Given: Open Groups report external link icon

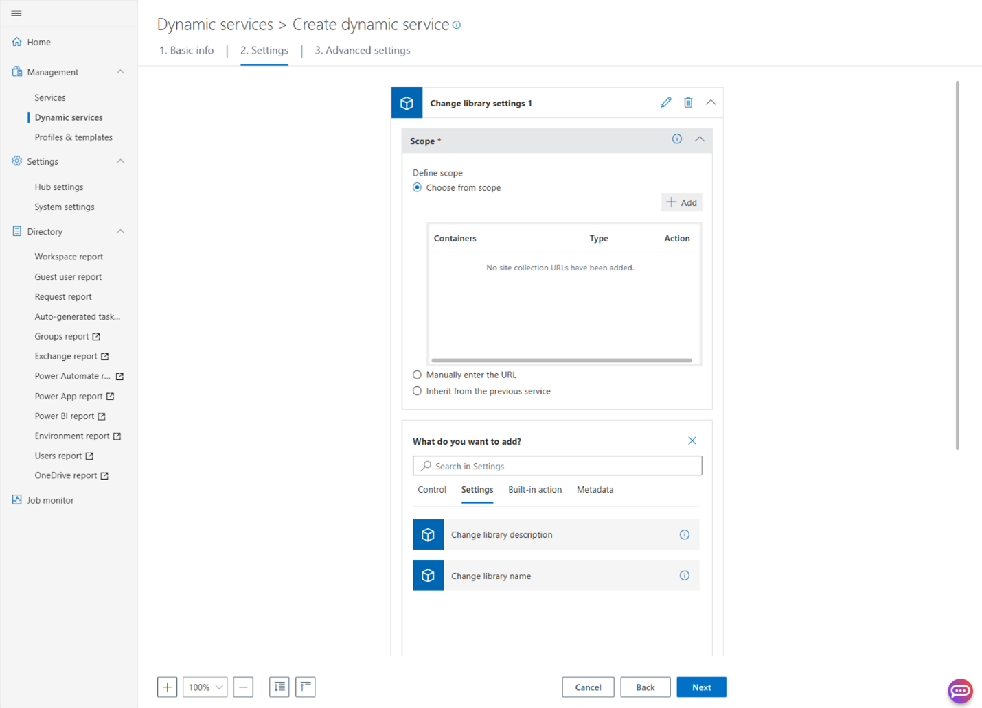Looking at the screenshot, I should click(96, 337).
